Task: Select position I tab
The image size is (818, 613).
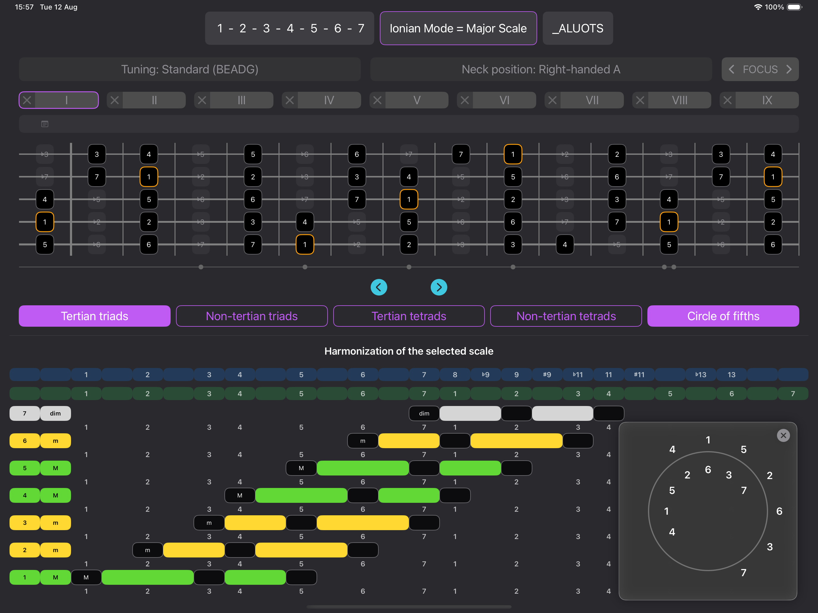Action: click(x=67, y=100)
